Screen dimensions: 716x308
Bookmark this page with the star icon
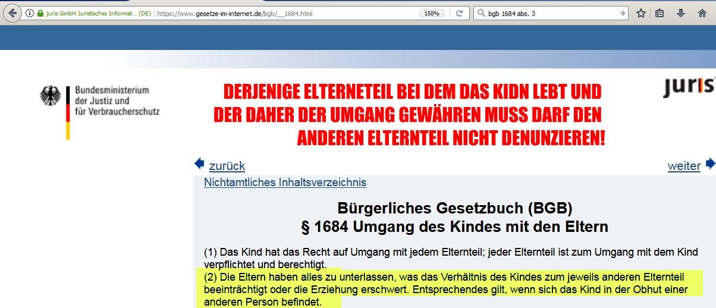coord(641,13)
